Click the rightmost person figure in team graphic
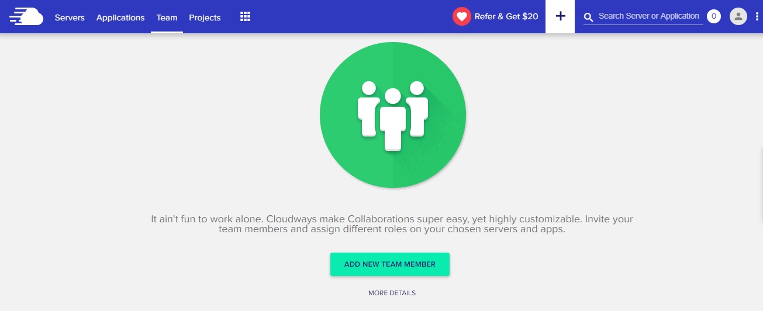 (417, 109)
